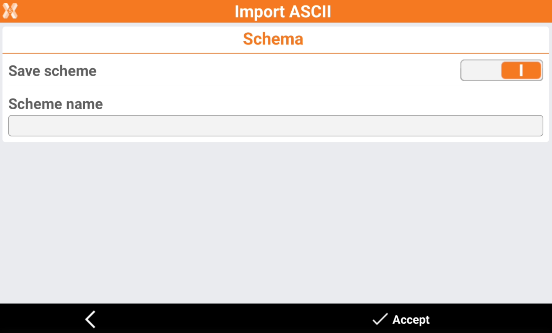
Task: Click the white bar inside the switch knob
Action: (x=521, y=71)
